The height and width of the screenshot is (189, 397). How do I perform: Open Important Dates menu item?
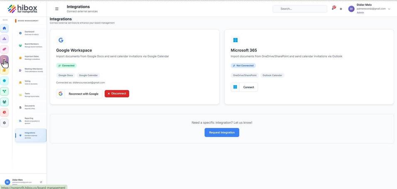pyautogui.click(x=31, y=58)
